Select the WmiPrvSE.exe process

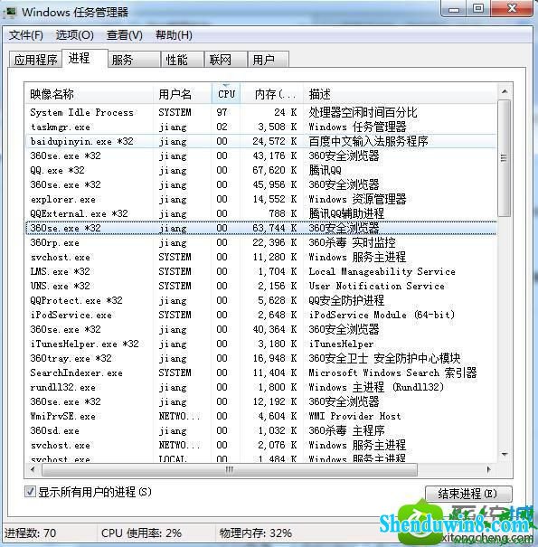(x=260, y=416)
